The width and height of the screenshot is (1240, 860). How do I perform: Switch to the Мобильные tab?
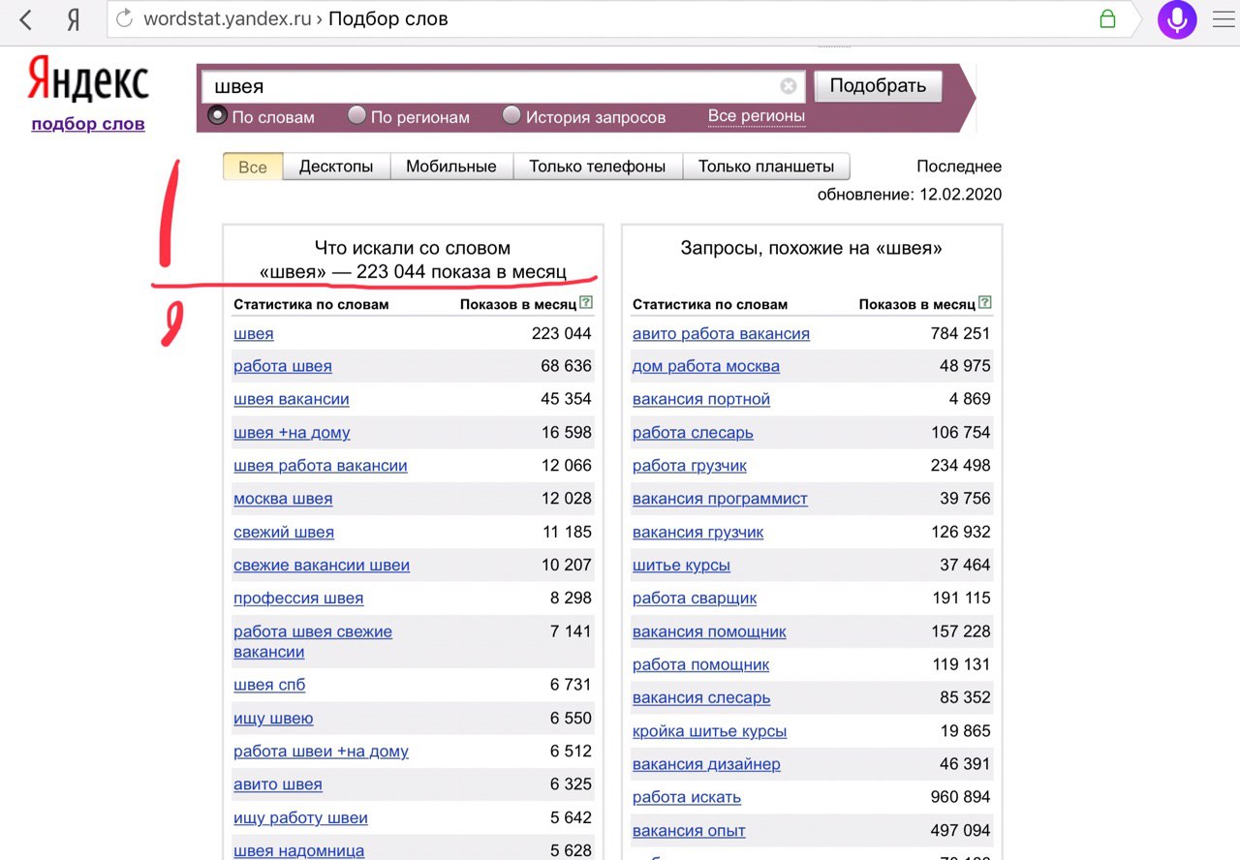pos(451,167)
